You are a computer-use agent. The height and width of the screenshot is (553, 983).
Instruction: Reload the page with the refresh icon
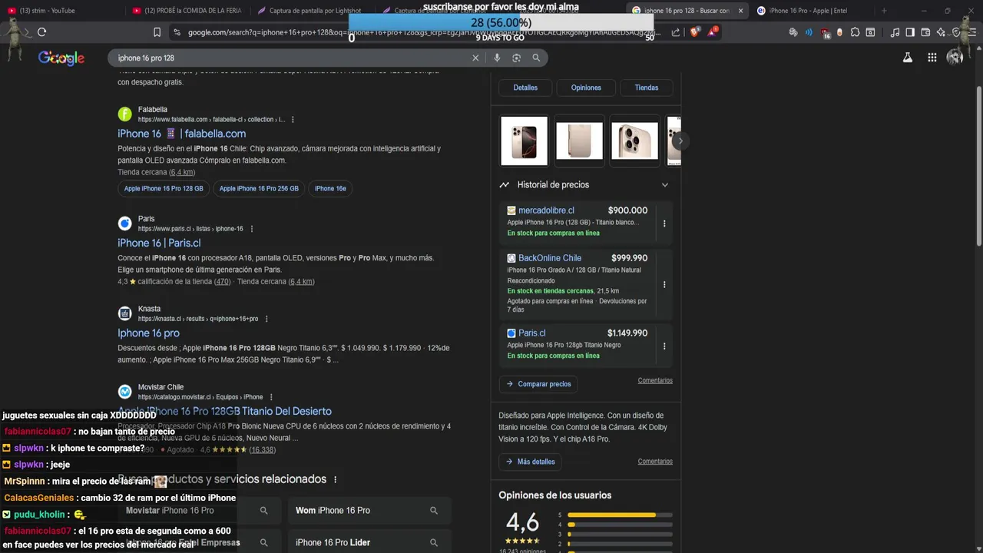41,32
